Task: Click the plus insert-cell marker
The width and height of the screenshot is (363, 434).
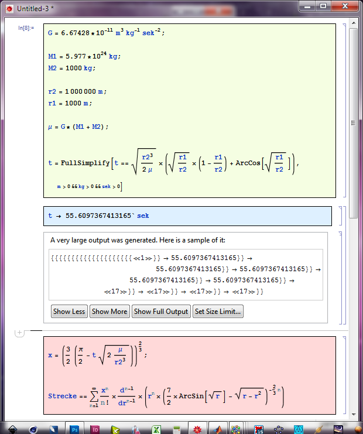Action: pyautogui.click(x=19, y=333)
